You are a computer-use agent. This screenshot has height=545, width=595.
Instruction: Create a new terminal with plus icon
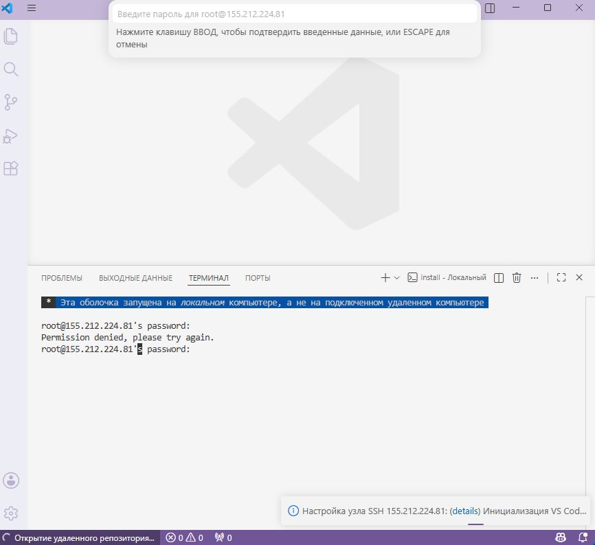(385, 278)
